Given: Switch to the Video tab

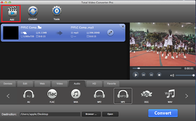Looking at the screenshot, I should pos(60,84).
